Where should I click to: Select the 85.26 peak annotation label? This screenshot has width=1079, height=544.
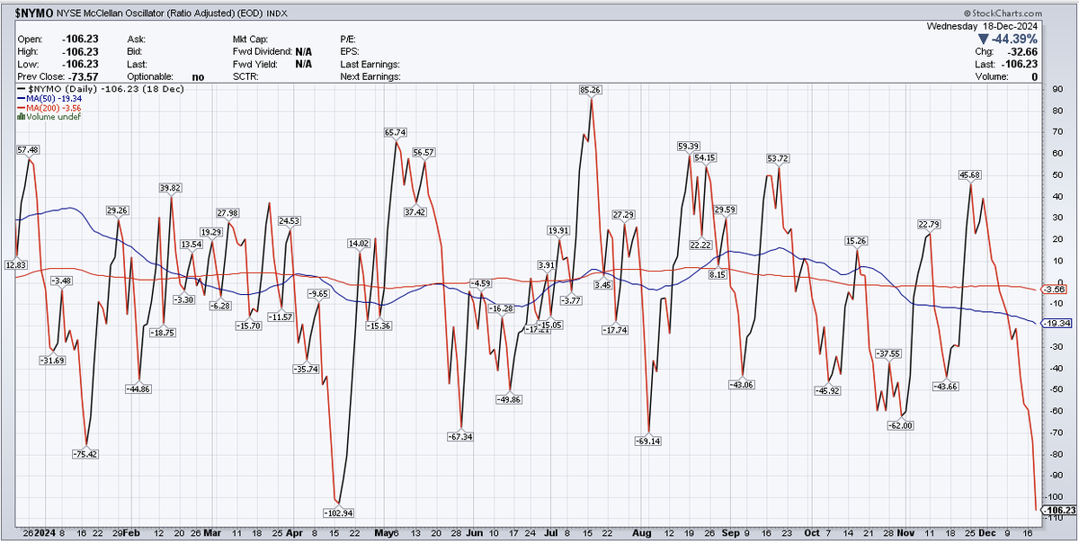tap(589, 90)
